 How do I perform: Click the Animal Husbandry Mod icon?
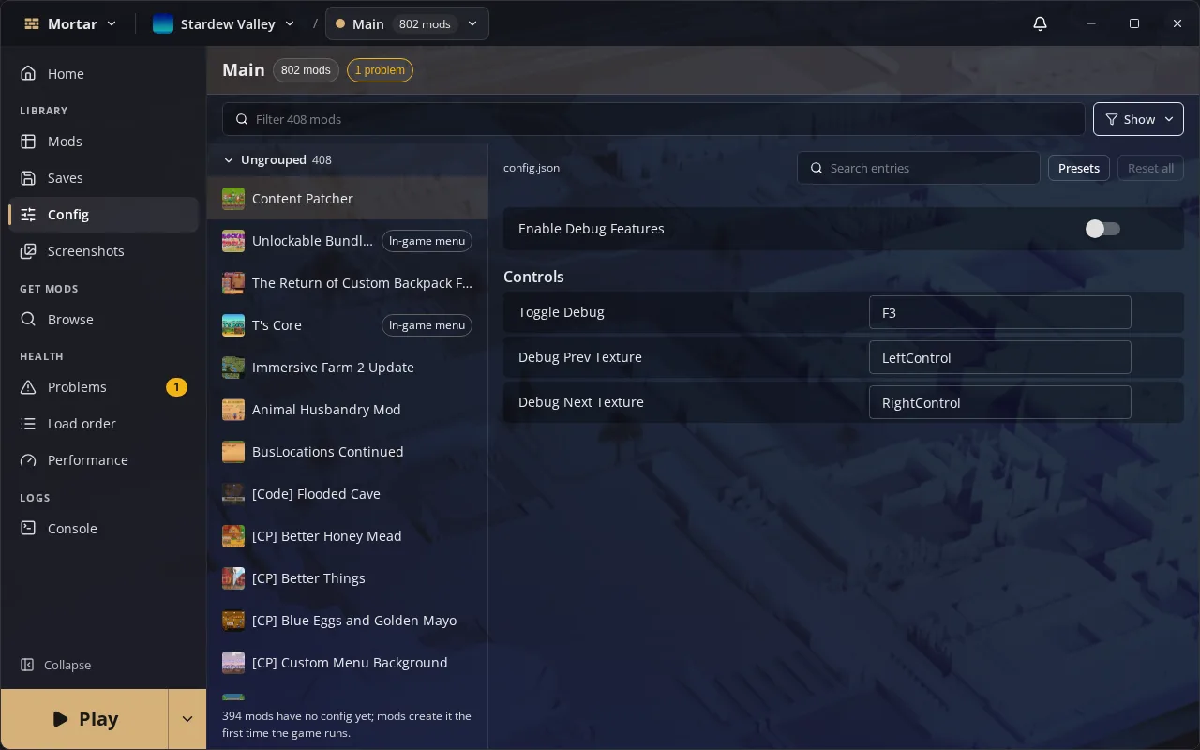[233, 410]
